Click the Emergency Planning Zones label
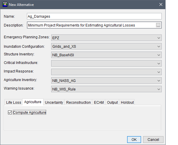This screenshot has width=178, height=145. 27,37
